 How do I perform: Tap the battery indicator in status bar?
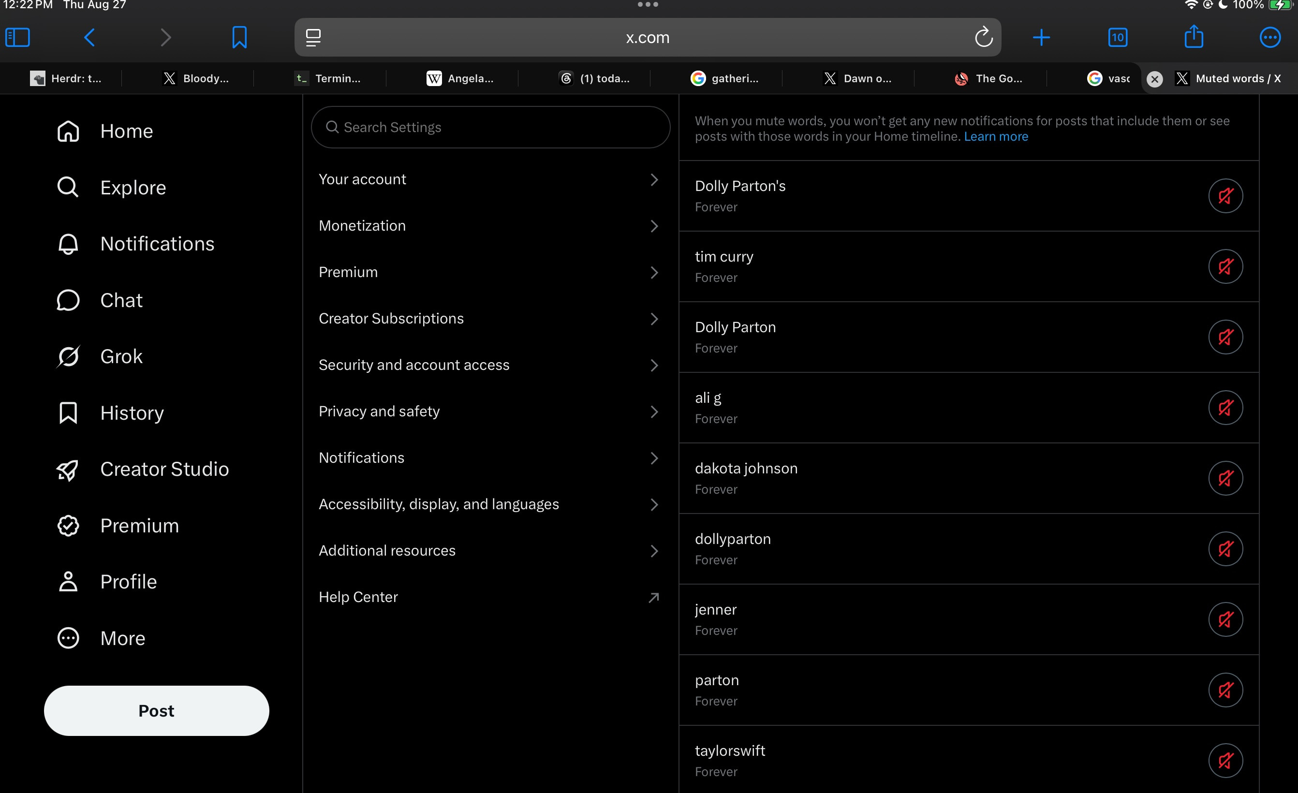pyautogui.click(x=1280, y=5)
